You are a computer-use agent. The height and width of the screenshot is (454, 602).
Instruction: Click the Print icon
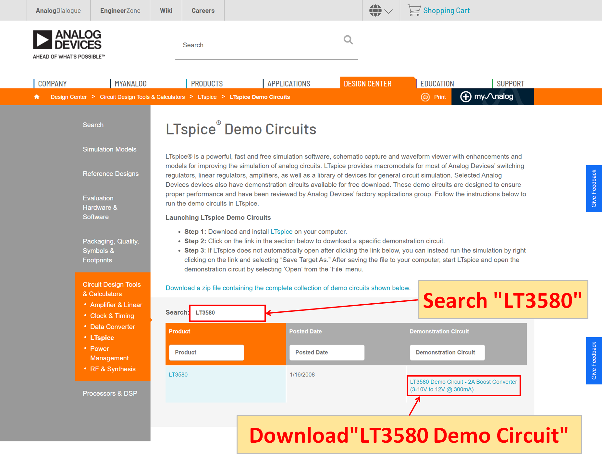point(425,97)
